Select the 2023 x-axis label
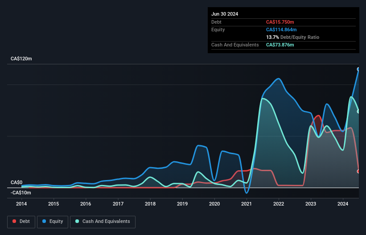Screen dimensions: 366x235 coord(311,204)
